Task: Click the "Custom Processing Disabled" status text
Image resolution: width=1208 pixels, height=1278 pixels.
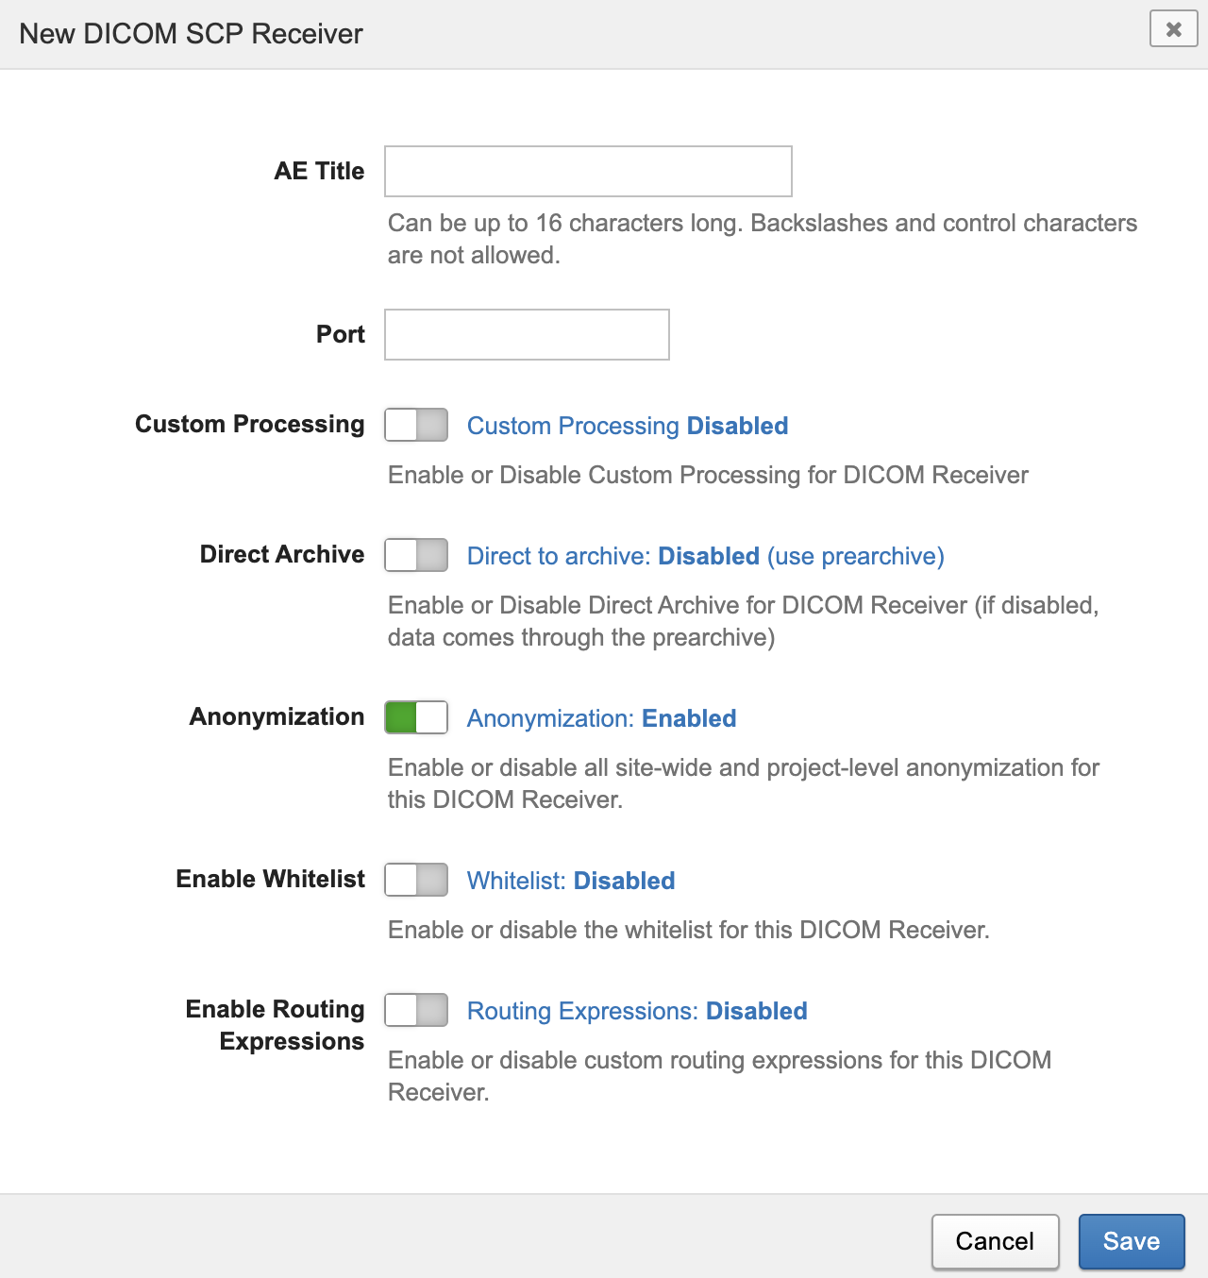Action: pos(628,426)
